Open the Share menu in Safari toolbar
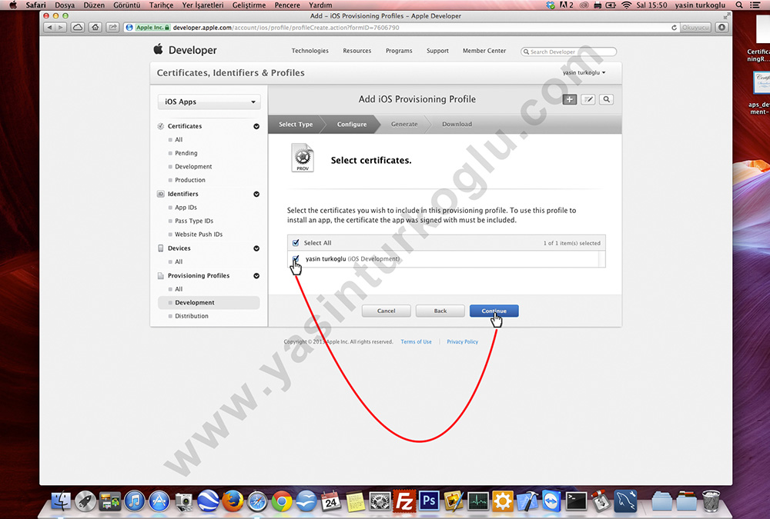Image resolution: width=770 pixels, height=519 pixels. [113, 28]
